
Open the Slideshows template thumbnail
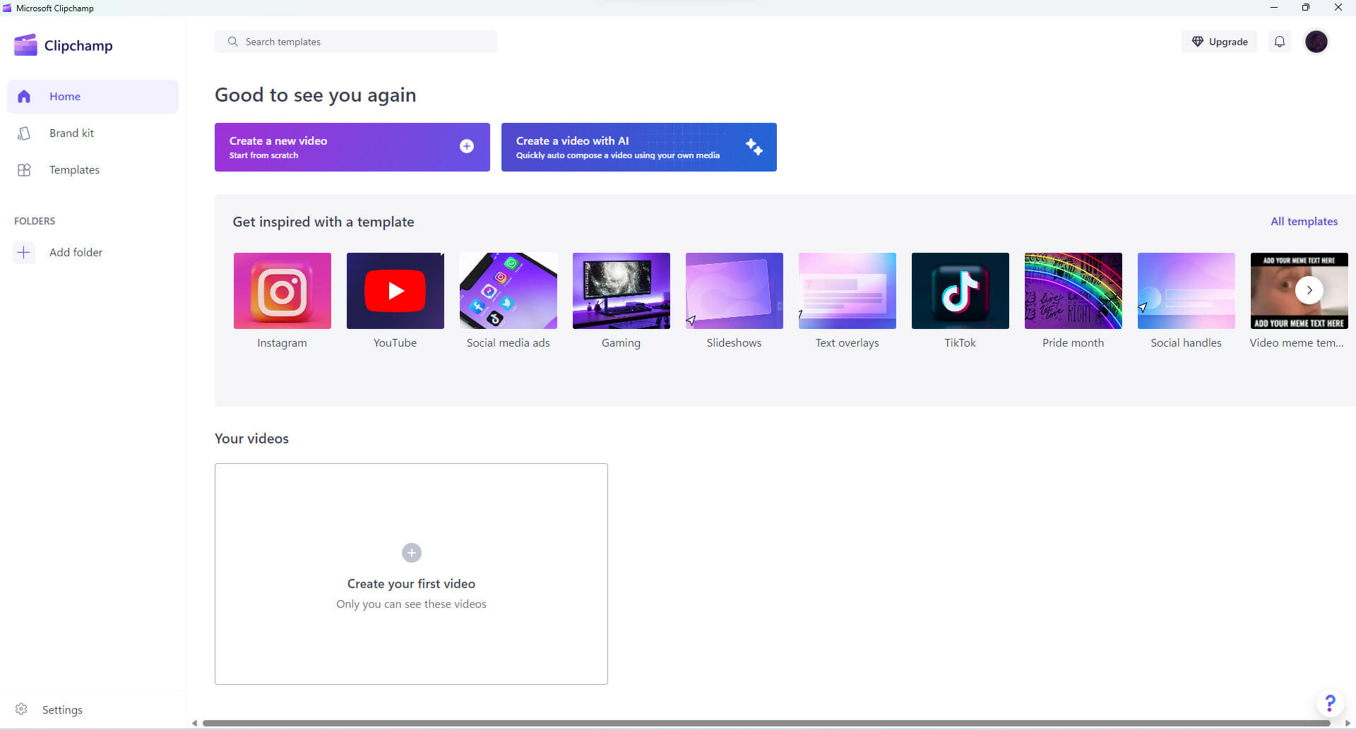[x=734, y=291]
